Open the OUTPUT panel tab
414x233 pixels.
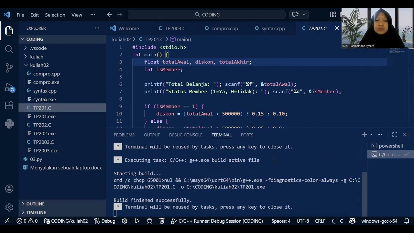coord(152,135)
